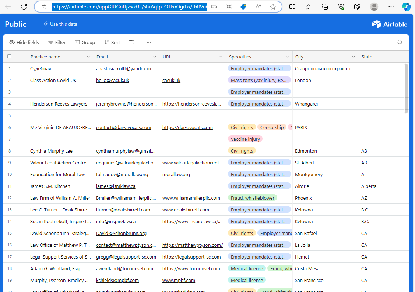The width and height of the screenshot is (415, 292).
Task: Expand the Specialties column menu
Action: (x=287, y=57)
